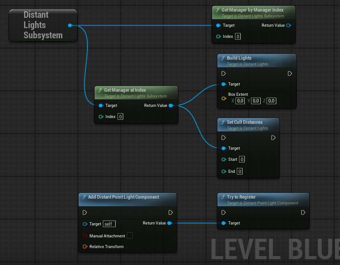Select Try to Register node title
The height and width of the screenshot is (265, 340).
[241, 197]
